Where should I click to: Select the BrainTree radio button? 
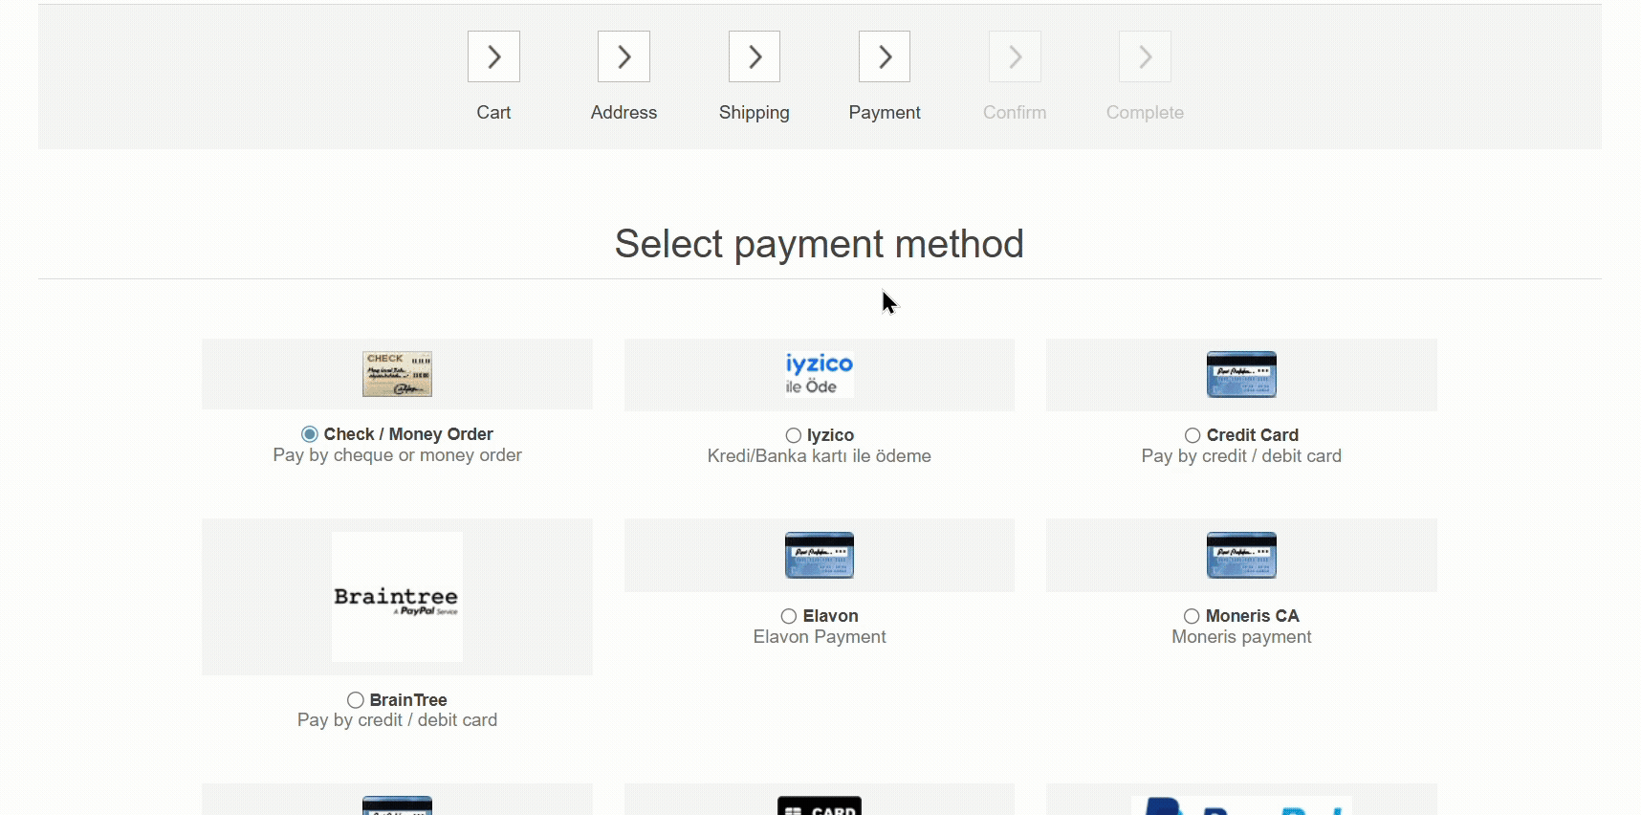pyautogui.click(x=356, y=700)
